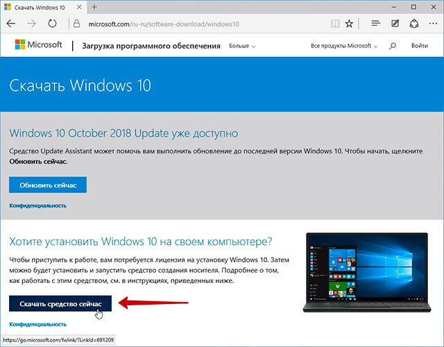Minimize the browser window
444x347 pixels.
point(394,7)
